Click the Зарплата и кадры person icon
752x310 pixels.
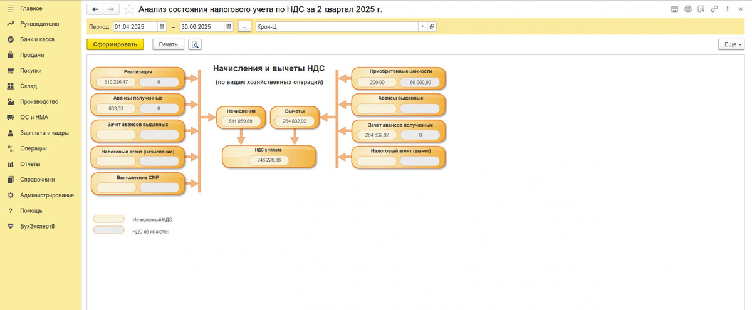pos(10,133)
